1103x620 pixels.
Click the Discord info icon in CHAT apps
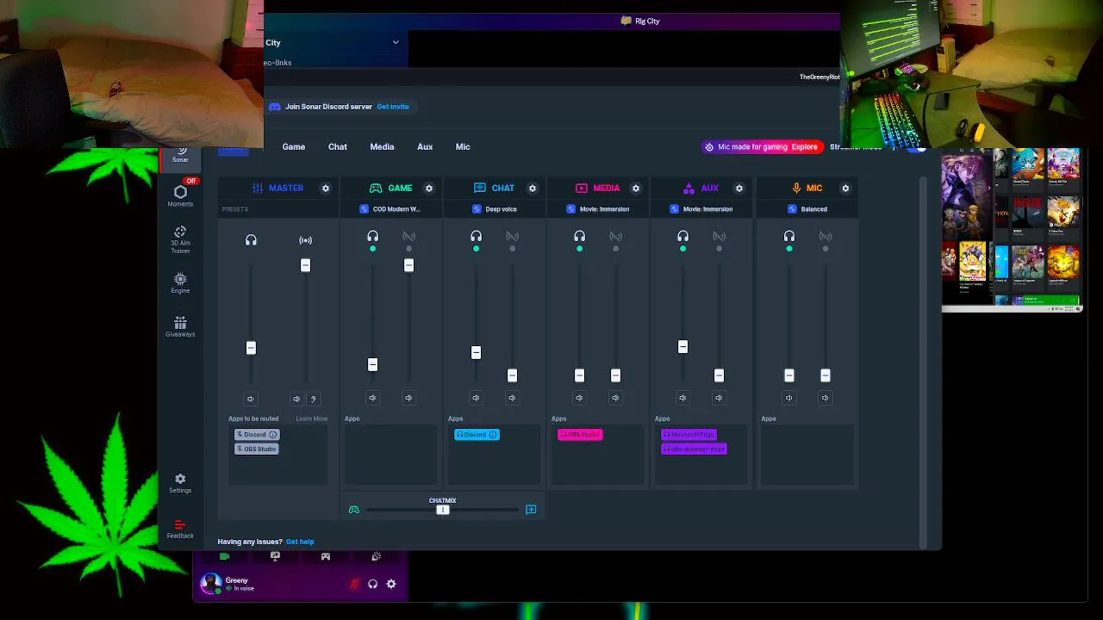493,435
